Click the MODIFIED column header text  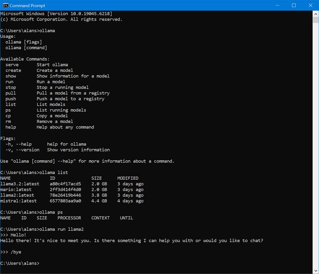click(128, 178)
